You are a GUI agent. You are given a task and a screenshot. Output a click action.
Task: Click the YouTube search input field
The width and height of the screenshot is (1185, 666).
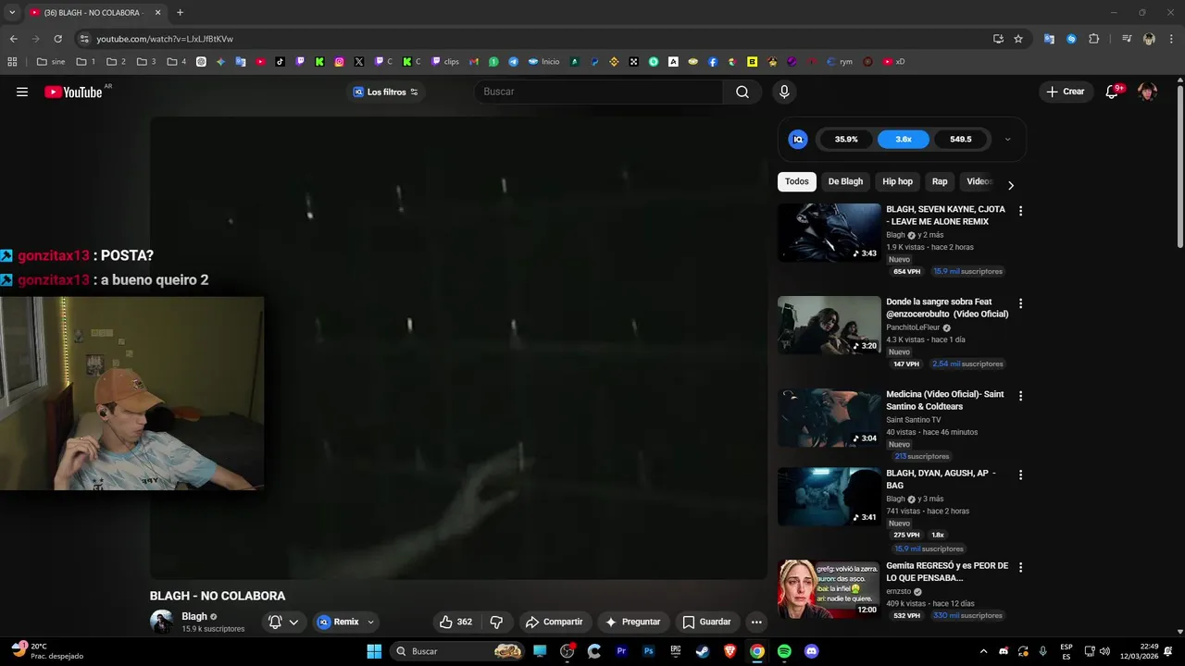598,92
